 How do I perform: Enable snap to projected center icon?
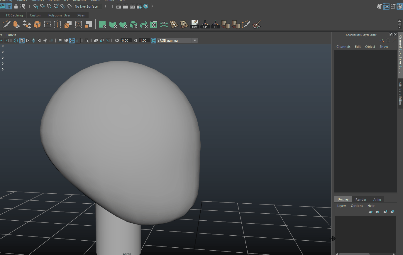56,6
